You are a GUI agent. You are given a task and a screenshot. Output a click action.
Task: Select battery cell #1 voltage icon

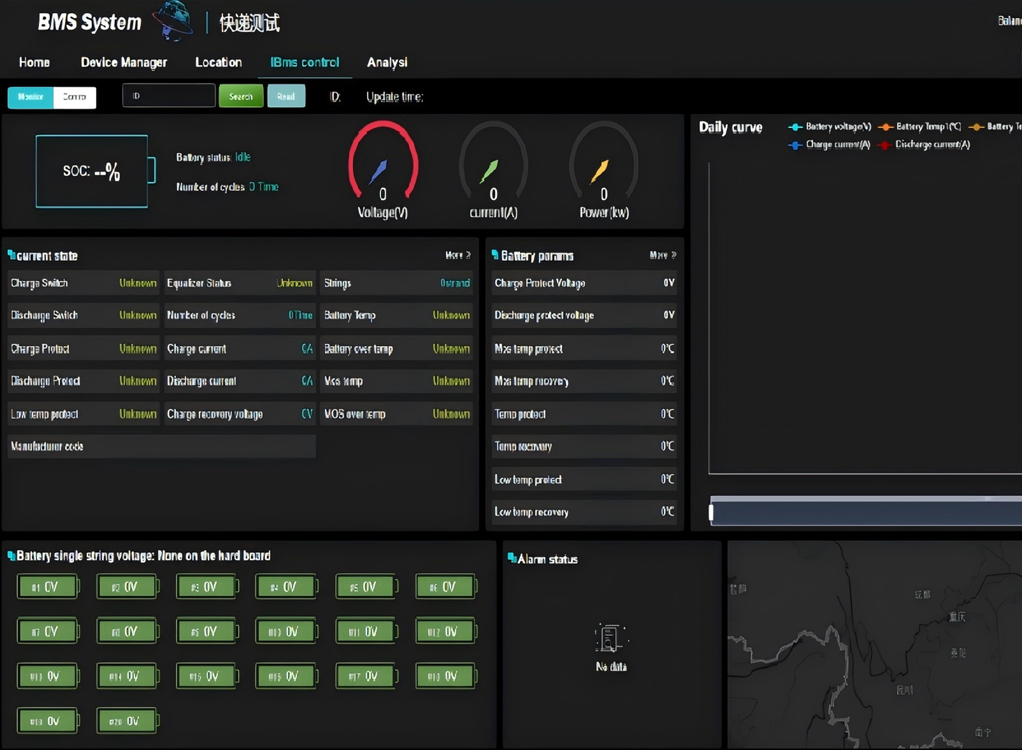pos(47,587)
